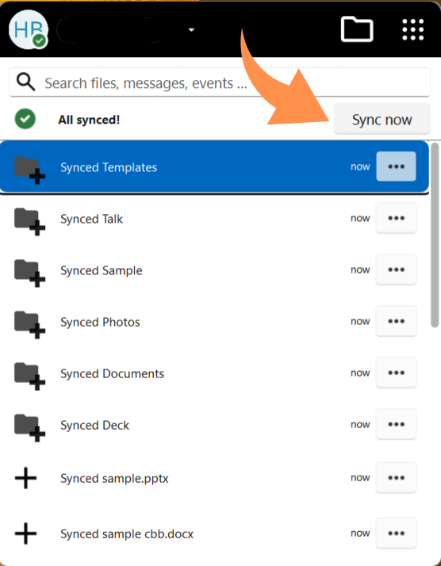Select the Synced Photos entry
The image size is (441, 566).
214,322
